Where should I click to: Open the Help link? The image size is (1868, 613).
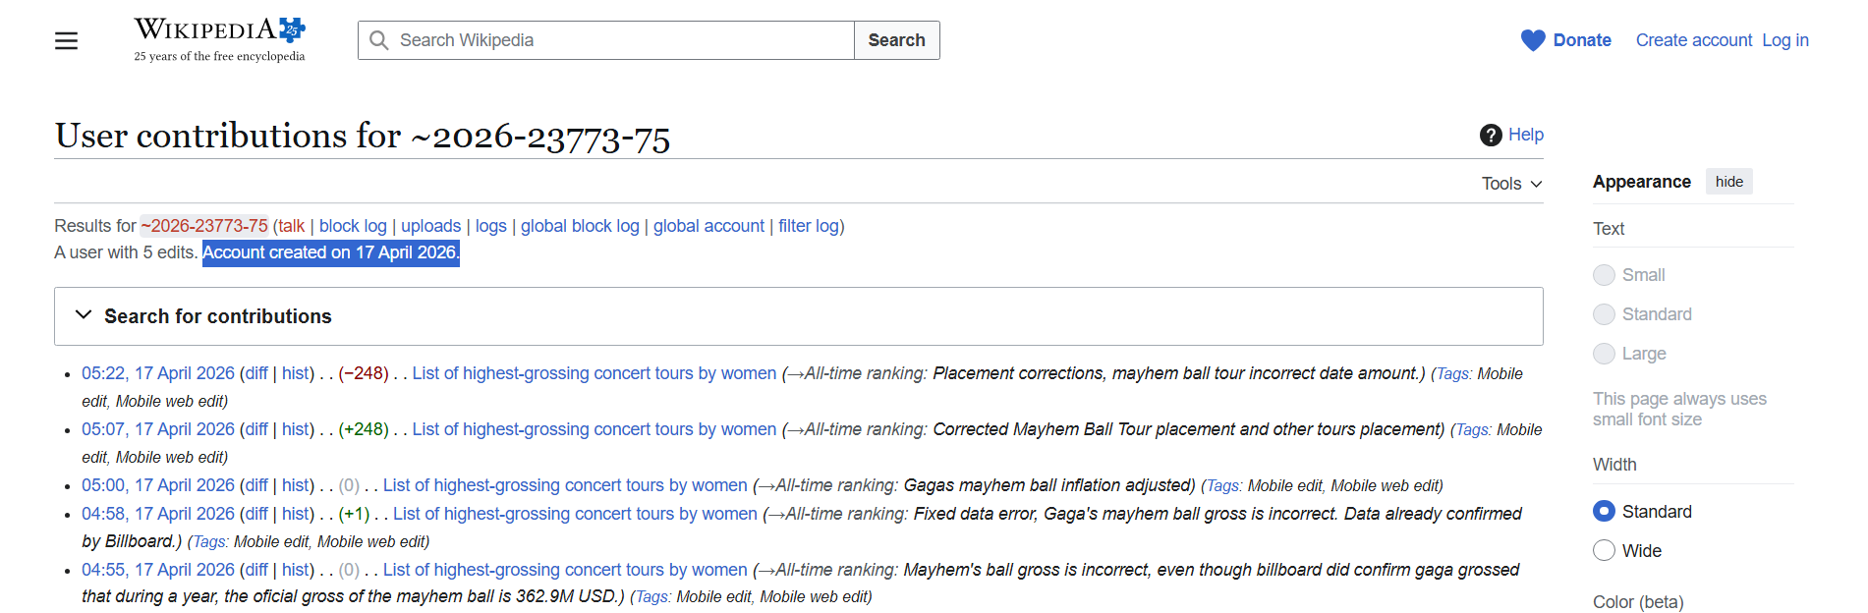tap(1526, 135)
